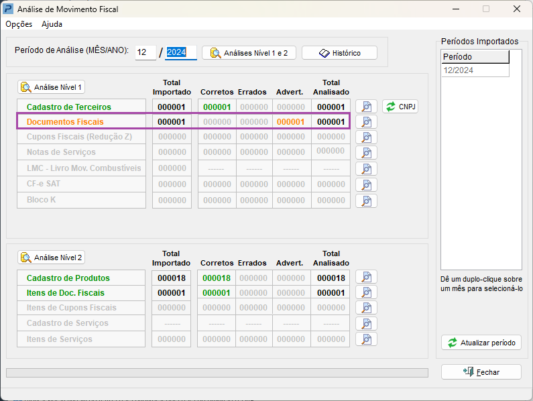Click magnifier icon beside Itens de Doc. Fiscais

(x=366, y=293)
